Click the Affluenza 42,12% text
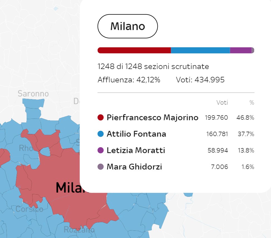Image resolution: width=271 pixels, height=238 pixels. coord(129,80)
